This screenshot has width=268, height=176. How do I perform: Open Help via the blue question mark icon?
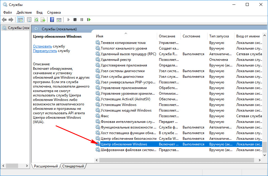coord(52,20)
